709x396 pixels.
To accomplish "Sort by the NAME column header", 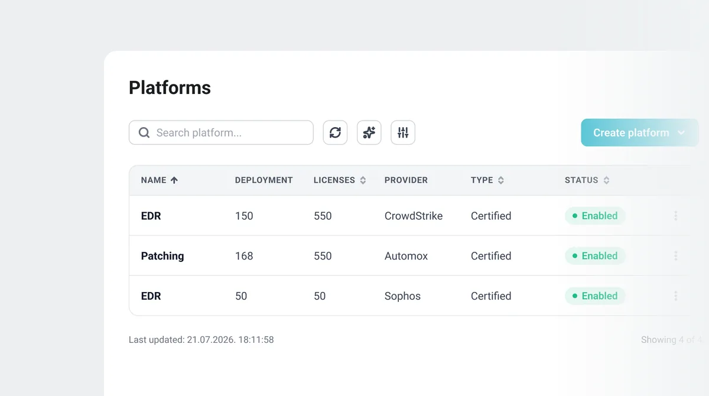I will click(154, 180).
